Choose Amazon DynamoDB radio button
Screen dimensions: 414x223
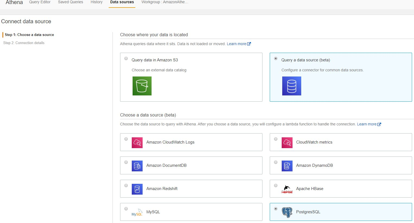pyautogui.click(x=276, y=162)
